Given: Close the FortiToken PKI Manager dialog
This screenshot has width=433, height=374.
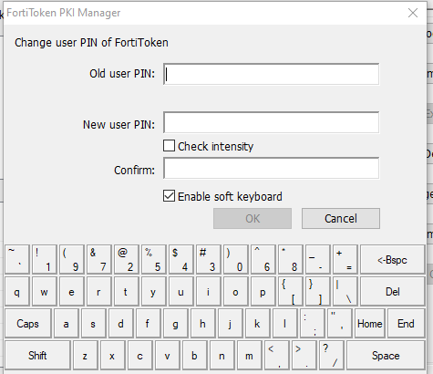Looking at the screenshot, I should coord(413,13).
